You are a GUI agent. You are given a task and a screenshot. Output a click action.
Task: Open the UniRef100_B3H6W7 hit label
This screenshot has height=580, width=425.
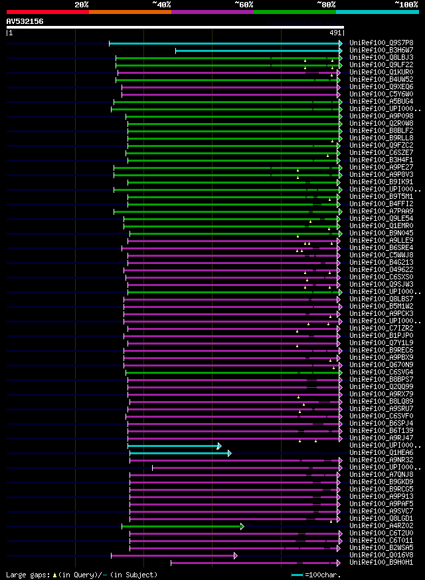coord(381,50)
